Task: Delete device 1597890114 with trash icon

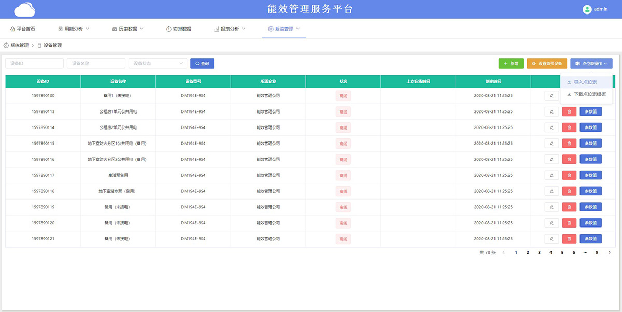Action: tap(569, 127)
